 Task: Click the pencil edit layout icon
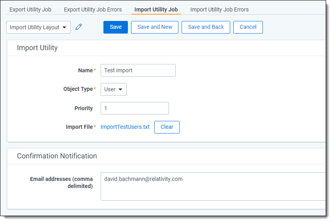tap(79, 27)
